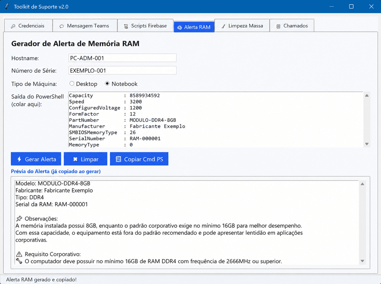381x284 pixels.
Task: Select the Notebook machine type
Action: [121, 84]
